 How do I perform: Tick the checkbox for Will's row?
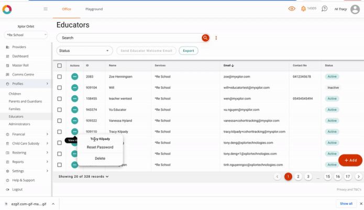60,87
